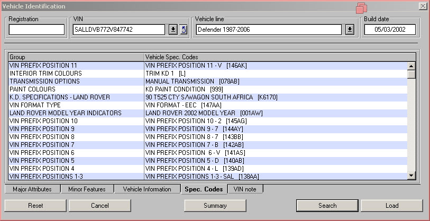Open the Summary button
The height and width of the screenshot is (221, 430).
(x=215, y=206)
